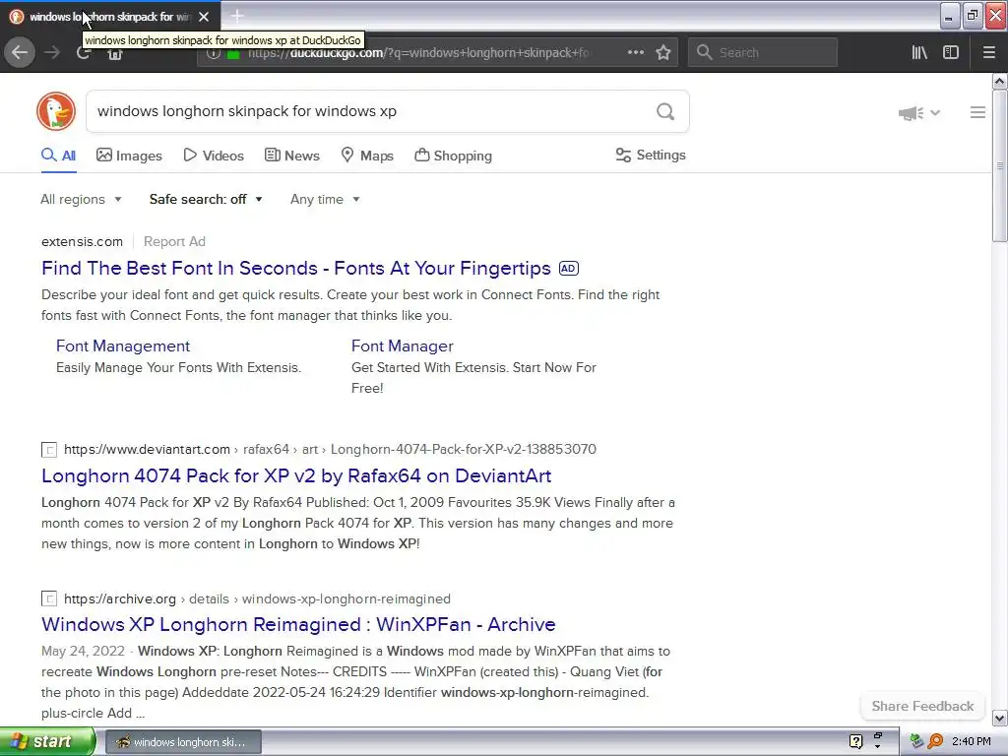
Task: Close the DuckDuckGo search tab
Action: [x=204, y=17]
